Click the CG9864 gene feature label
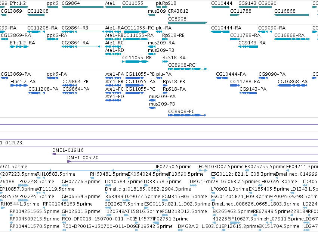Image resolution: width=318 pixels, height=232 pixels. tap(71, 3)
